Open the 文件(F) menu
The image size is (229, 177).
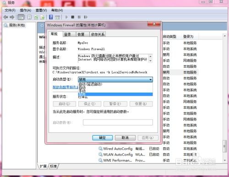tap(10, 10)
